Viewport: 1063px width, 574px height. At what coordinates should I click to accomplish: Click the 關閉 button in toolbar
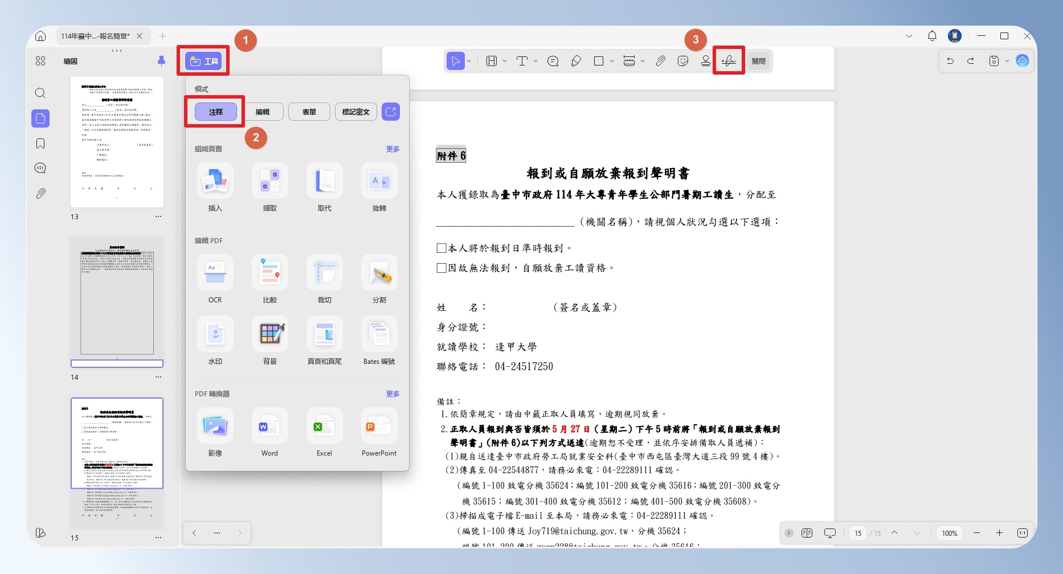click(x=758, y=61)
